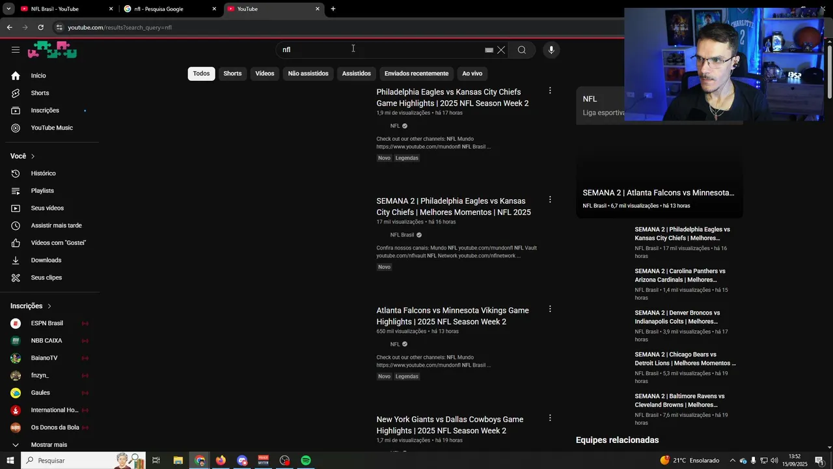The height and width of the screenshot is (469, 833).
Task: Open SEMANA 2 Baltimore Ravens vs Cleveland Browns
Action: tap(679, 401)
